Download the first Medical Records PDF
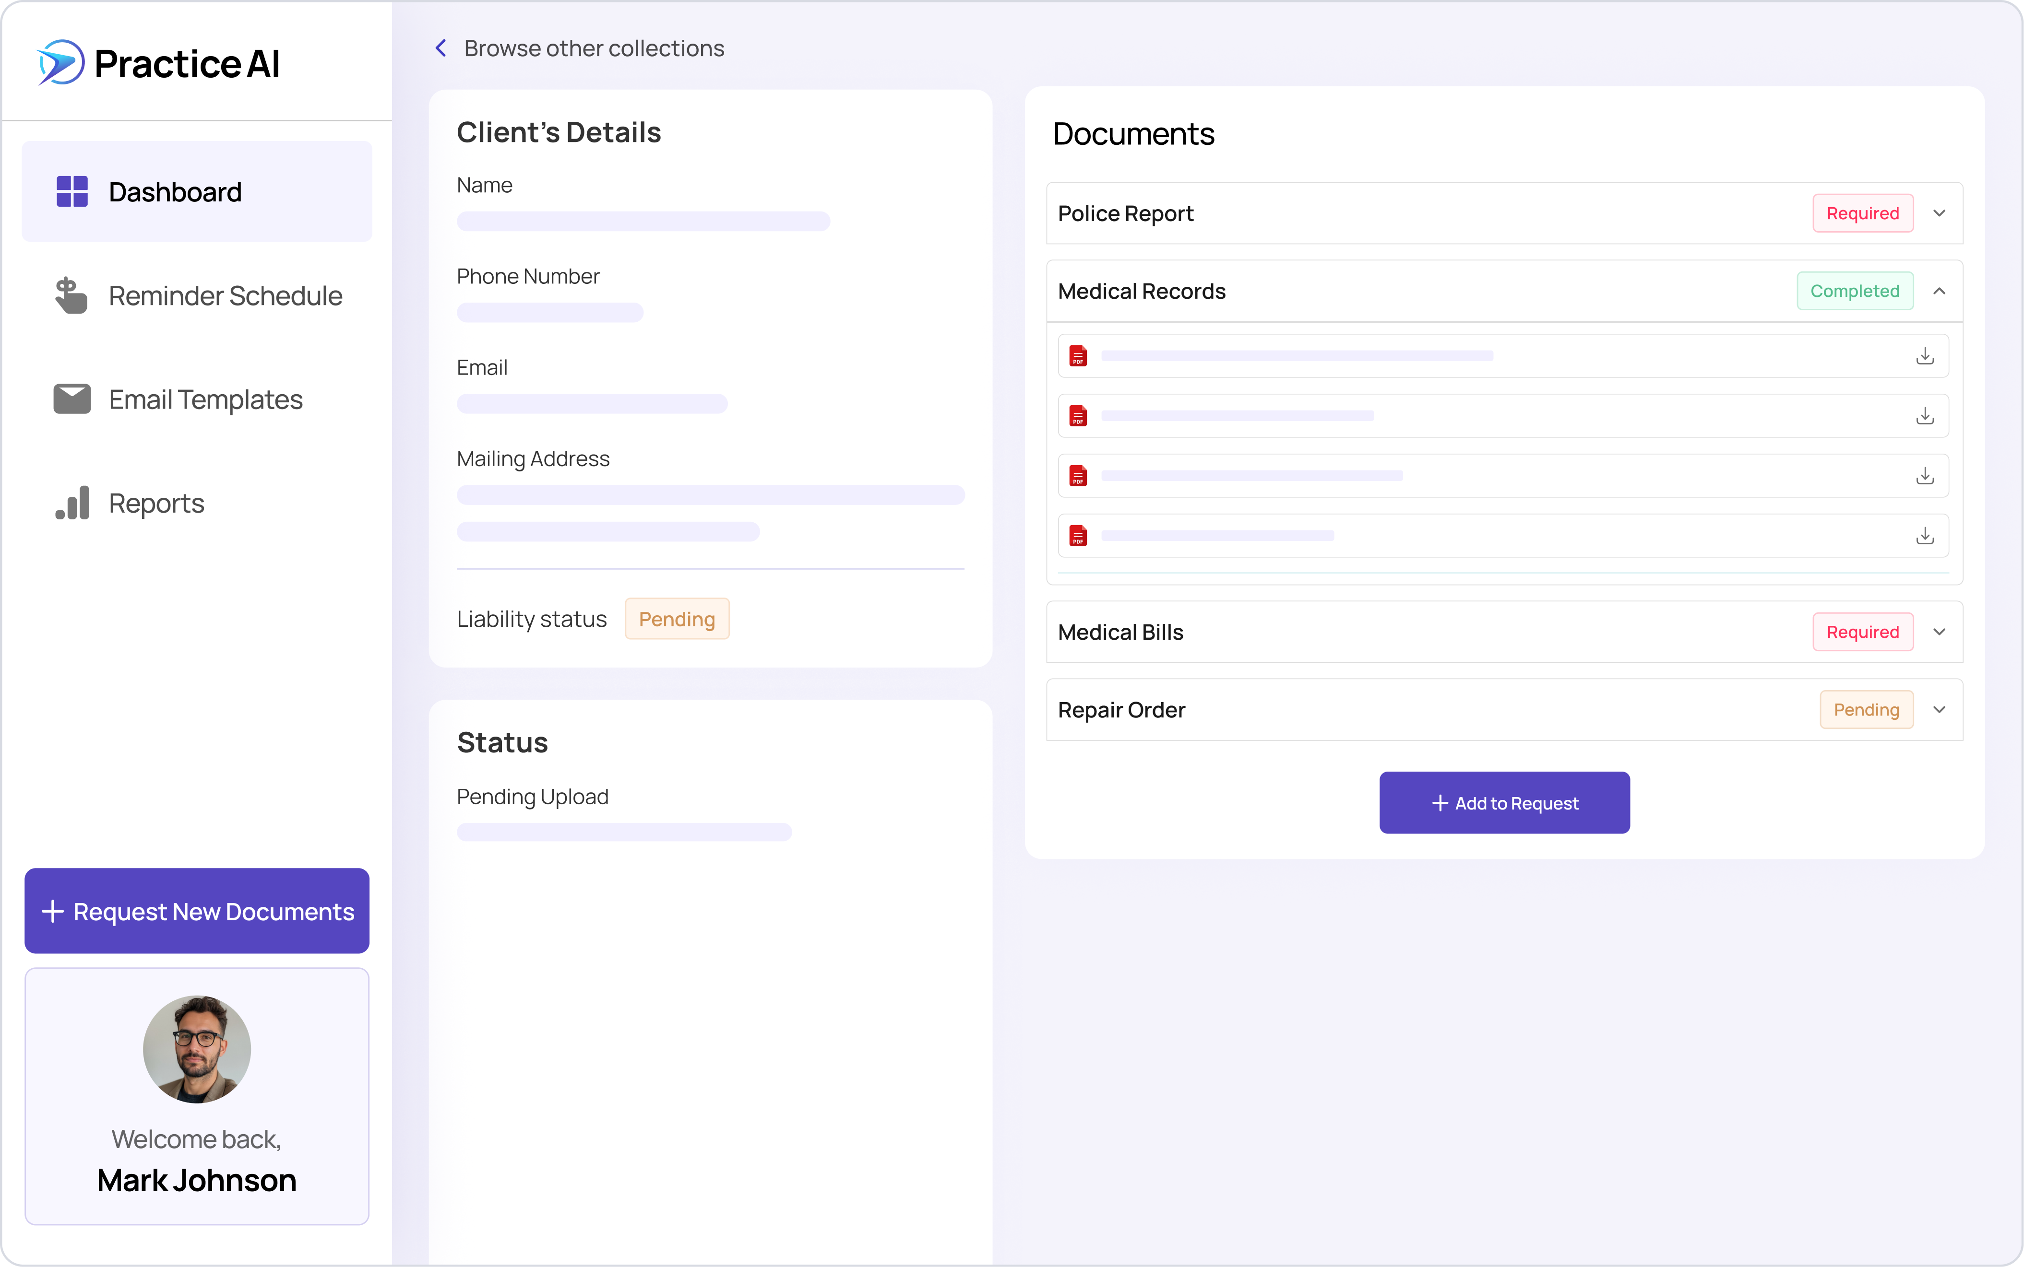The image size is (2024, 1267). (x=1925, y=355)
